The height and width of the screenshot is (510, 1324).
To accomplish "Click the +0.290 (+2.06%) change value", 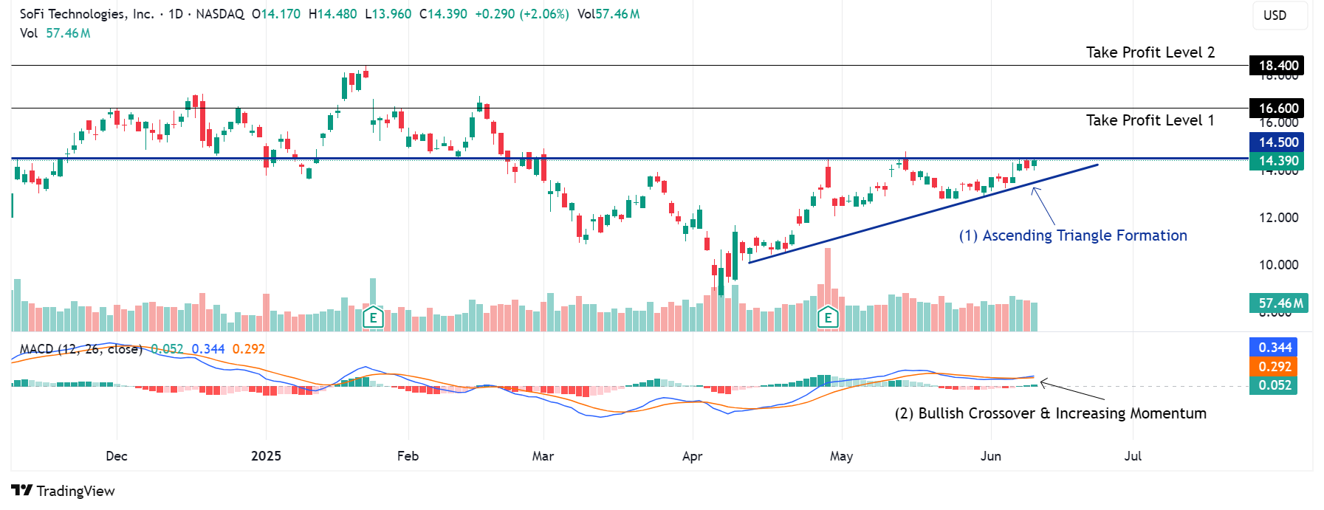I will tap(522, 14).
